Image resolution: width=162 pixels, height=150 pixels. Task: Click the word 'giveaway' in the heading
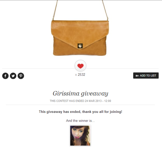click(95, 94)
